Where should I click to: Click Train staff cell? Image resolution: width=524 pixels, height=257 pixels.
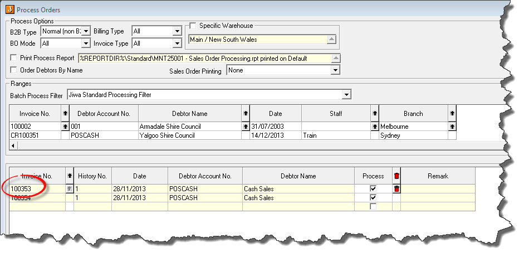[x=336, y=135]
